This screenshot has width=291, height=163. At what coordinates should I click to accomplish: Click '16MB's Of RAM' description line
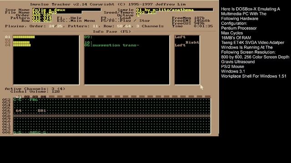[x=236, y=38]
